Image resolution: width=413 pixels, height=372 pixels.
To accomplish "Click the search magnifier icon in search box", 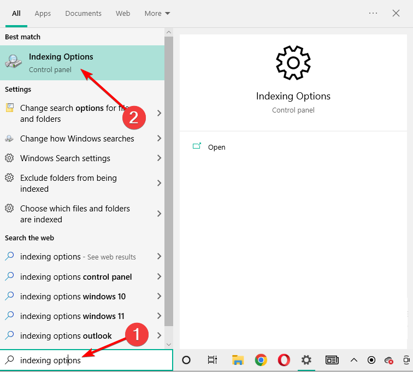I will 9,360.
